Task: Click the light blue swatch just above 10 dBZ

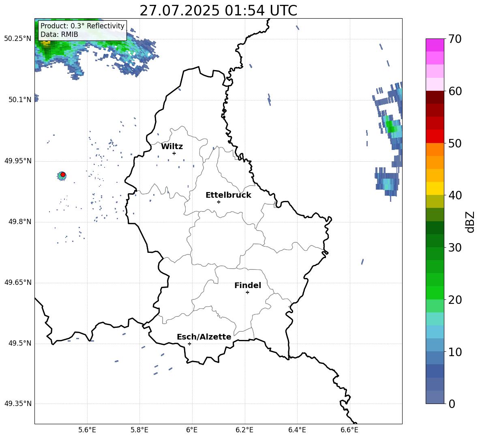Action: tap(435, 345)
